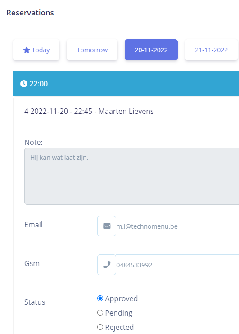Focus the Note text area
Image resolution: width=239 pixels, height=334 pixels.
131,176
